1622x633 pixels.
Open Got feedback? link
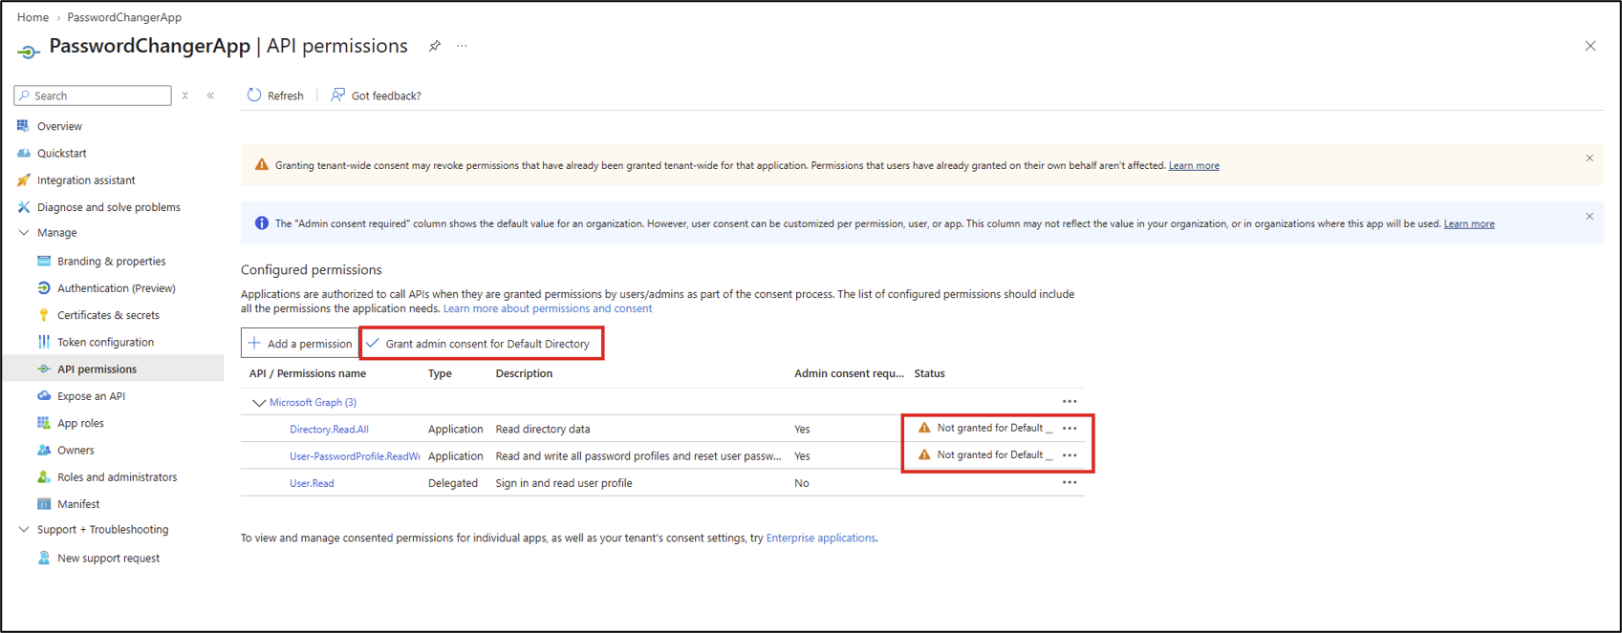click(x=376, y=95)
